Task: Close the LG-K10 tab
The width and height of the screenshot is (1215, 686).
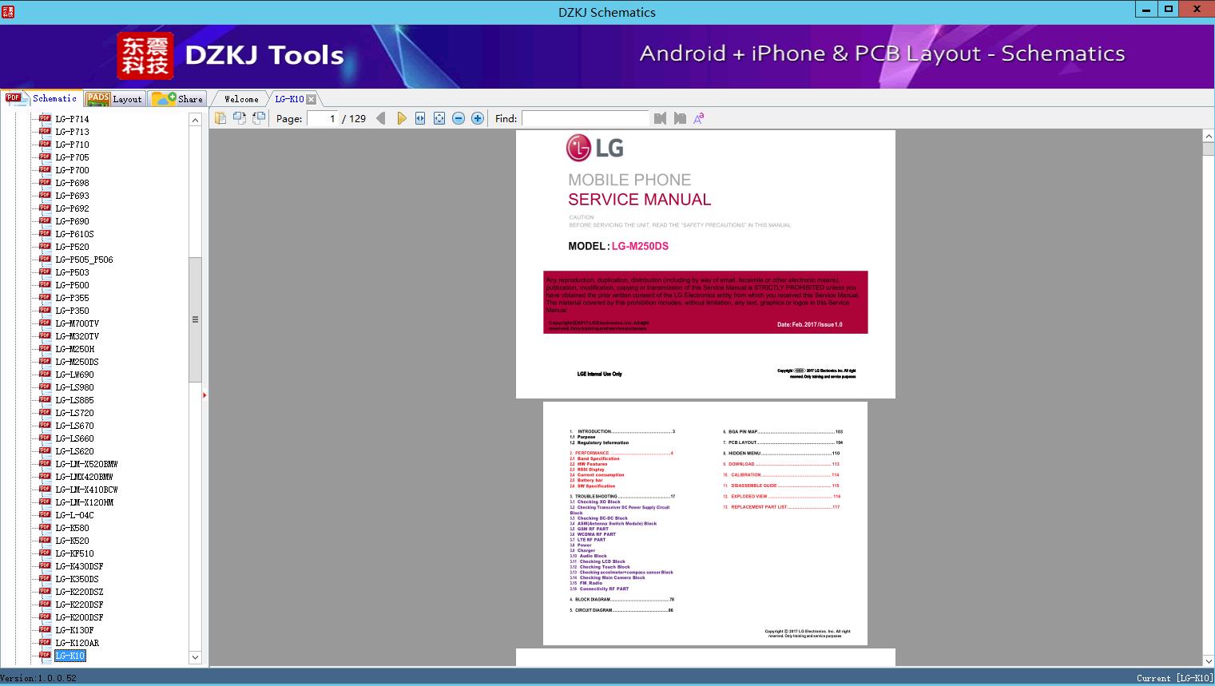Action: (312, 99)
